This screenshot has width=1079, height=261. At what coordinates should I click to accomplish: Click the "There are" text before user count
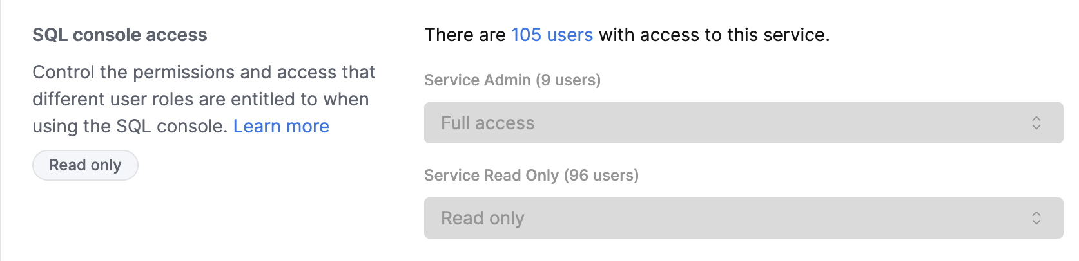465,35
